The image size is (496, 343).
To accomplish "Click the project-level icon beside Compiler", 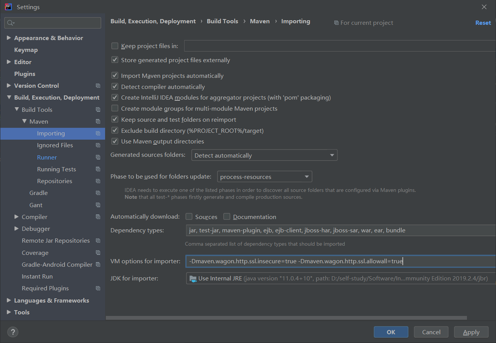I will click(x=98, y=217).
